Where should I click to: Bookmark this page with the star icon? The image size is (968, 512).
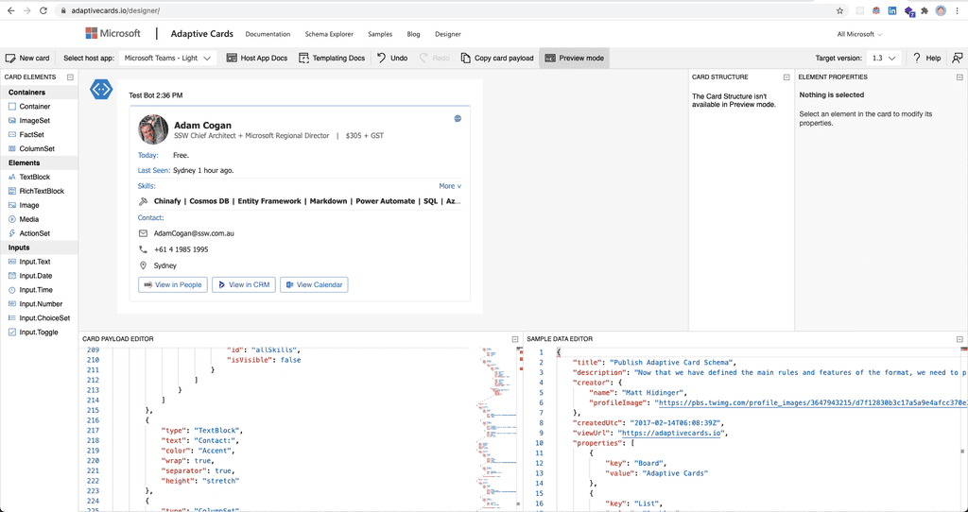point(839,10)
